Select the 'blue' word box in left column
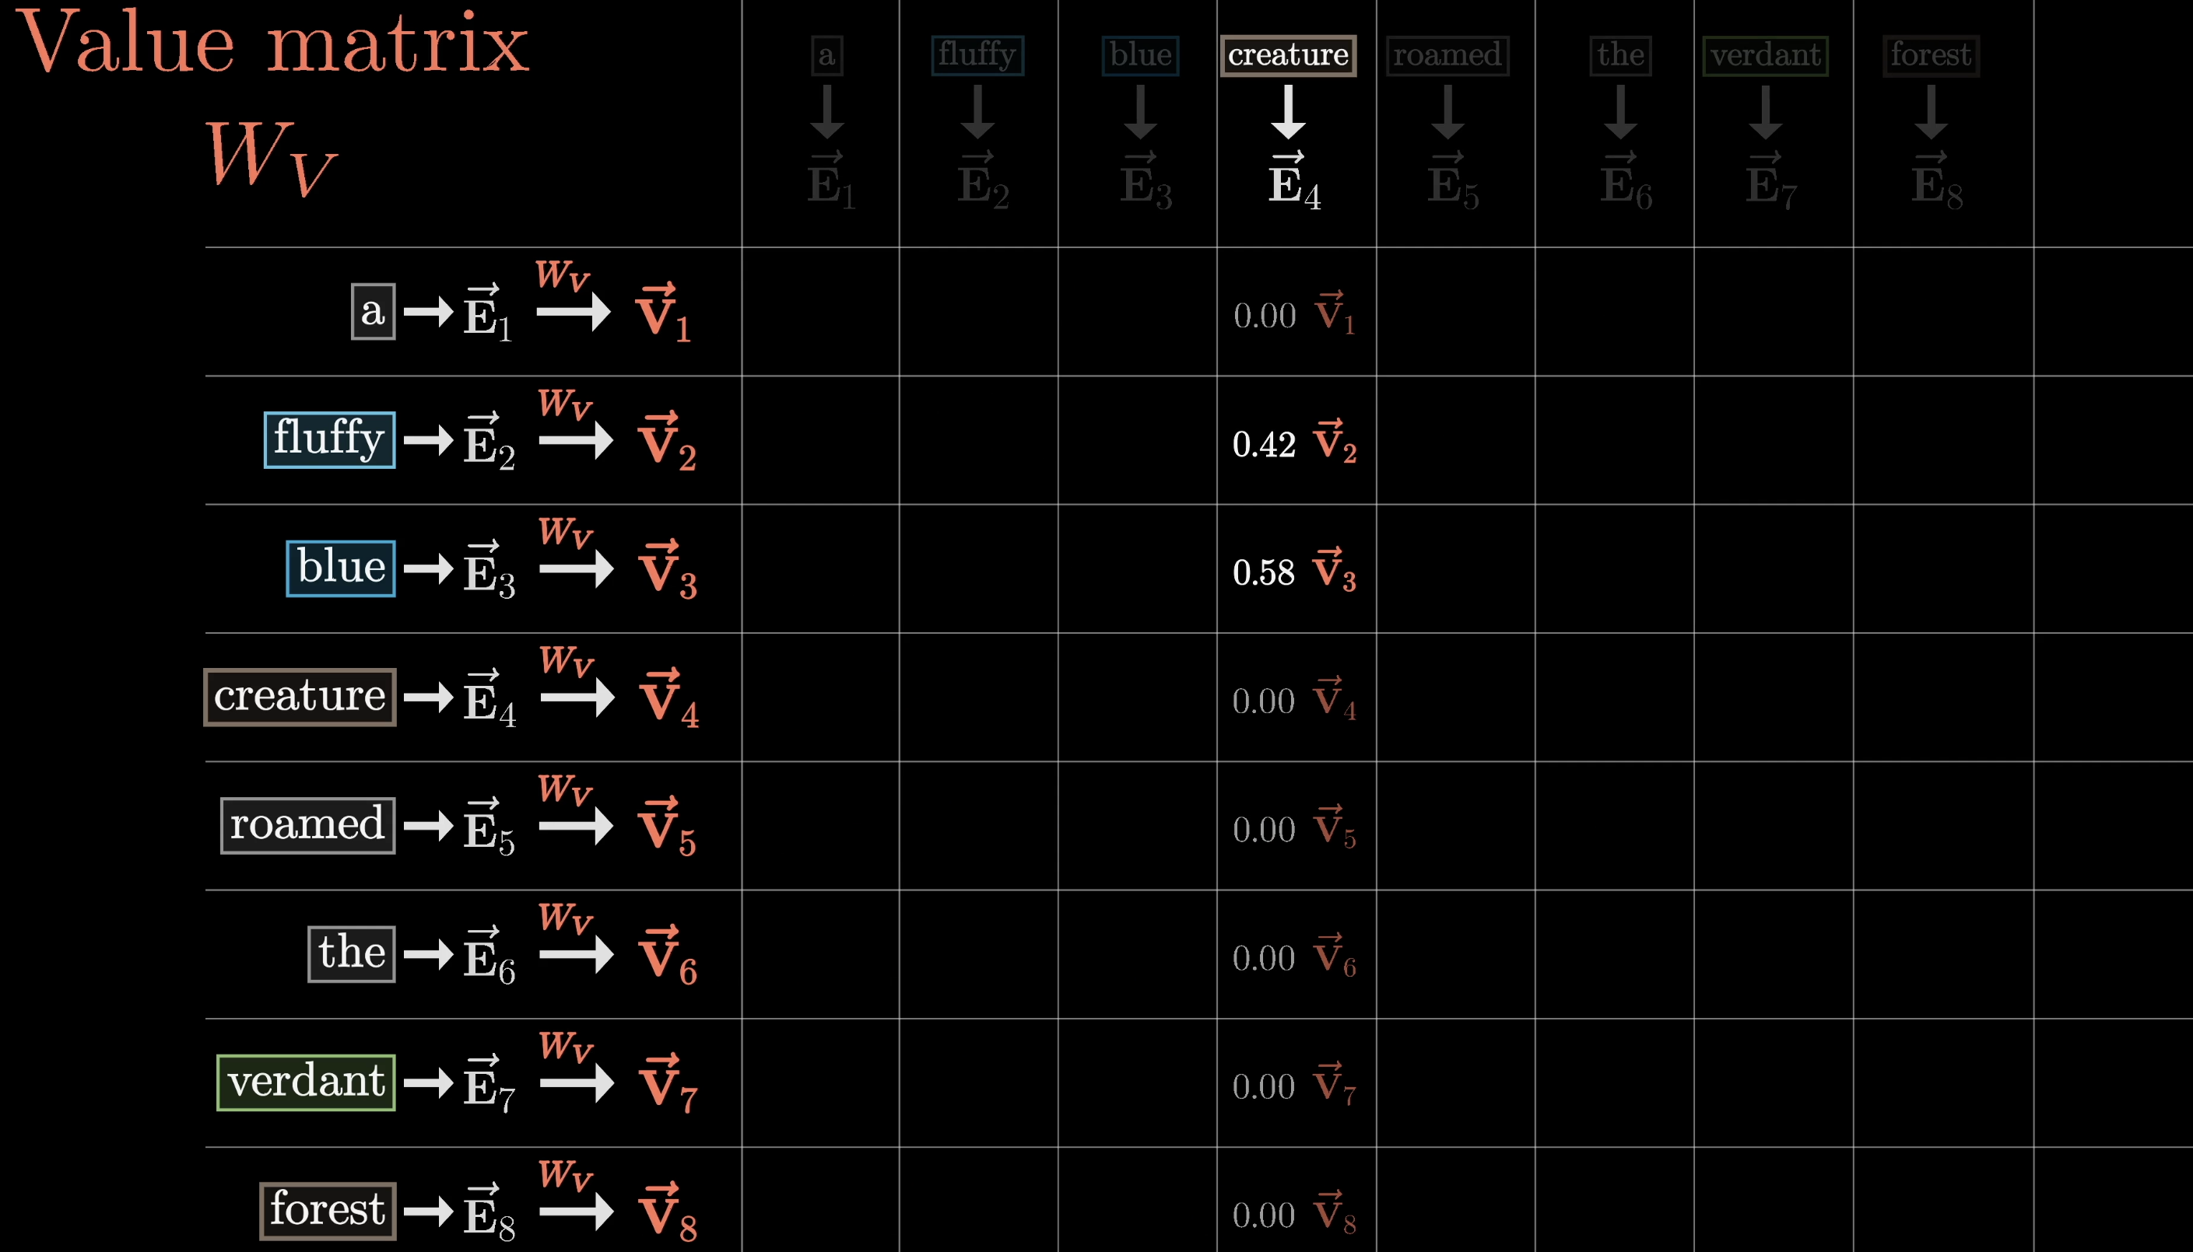This screenshot has width=2193, height=1252. click(341, 568)
